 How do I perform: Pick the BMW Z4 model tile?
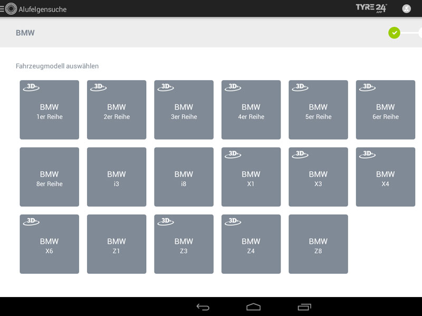(x=251, y=244)
